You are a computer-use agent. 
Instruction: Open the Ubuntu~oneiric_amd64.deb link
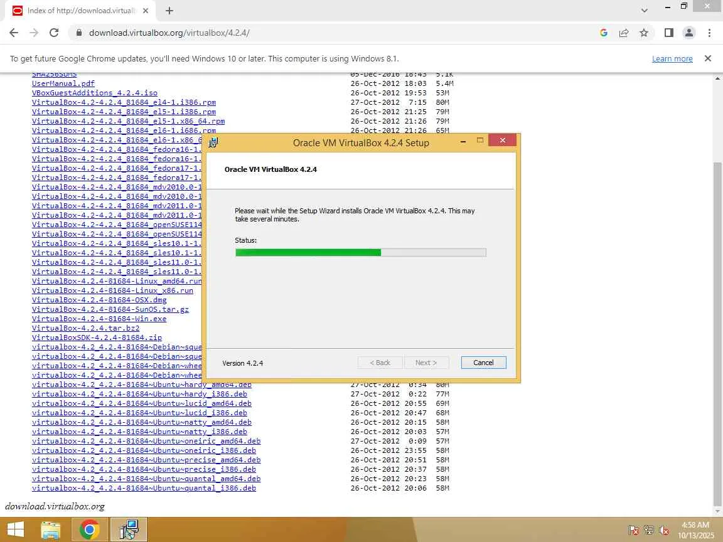click(146, 441)
